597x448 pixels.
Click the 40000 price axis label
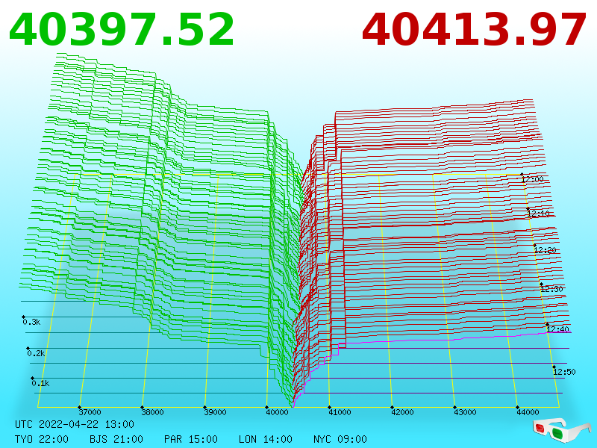tap(277, 412)
